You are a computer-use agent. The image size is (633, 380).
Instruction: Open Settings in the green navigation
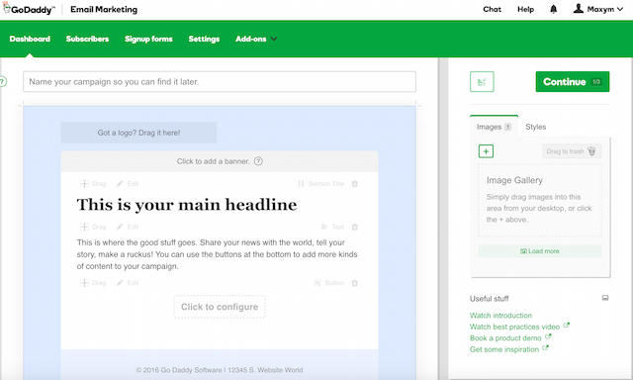point(204,39)
